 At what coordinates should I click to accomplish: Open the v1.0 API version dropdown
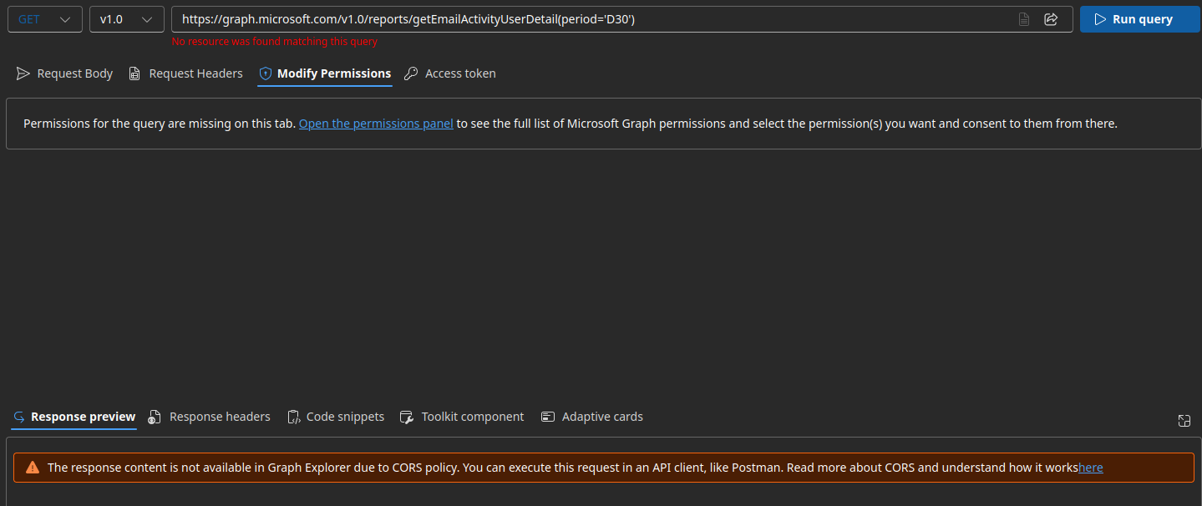[126, 18]
